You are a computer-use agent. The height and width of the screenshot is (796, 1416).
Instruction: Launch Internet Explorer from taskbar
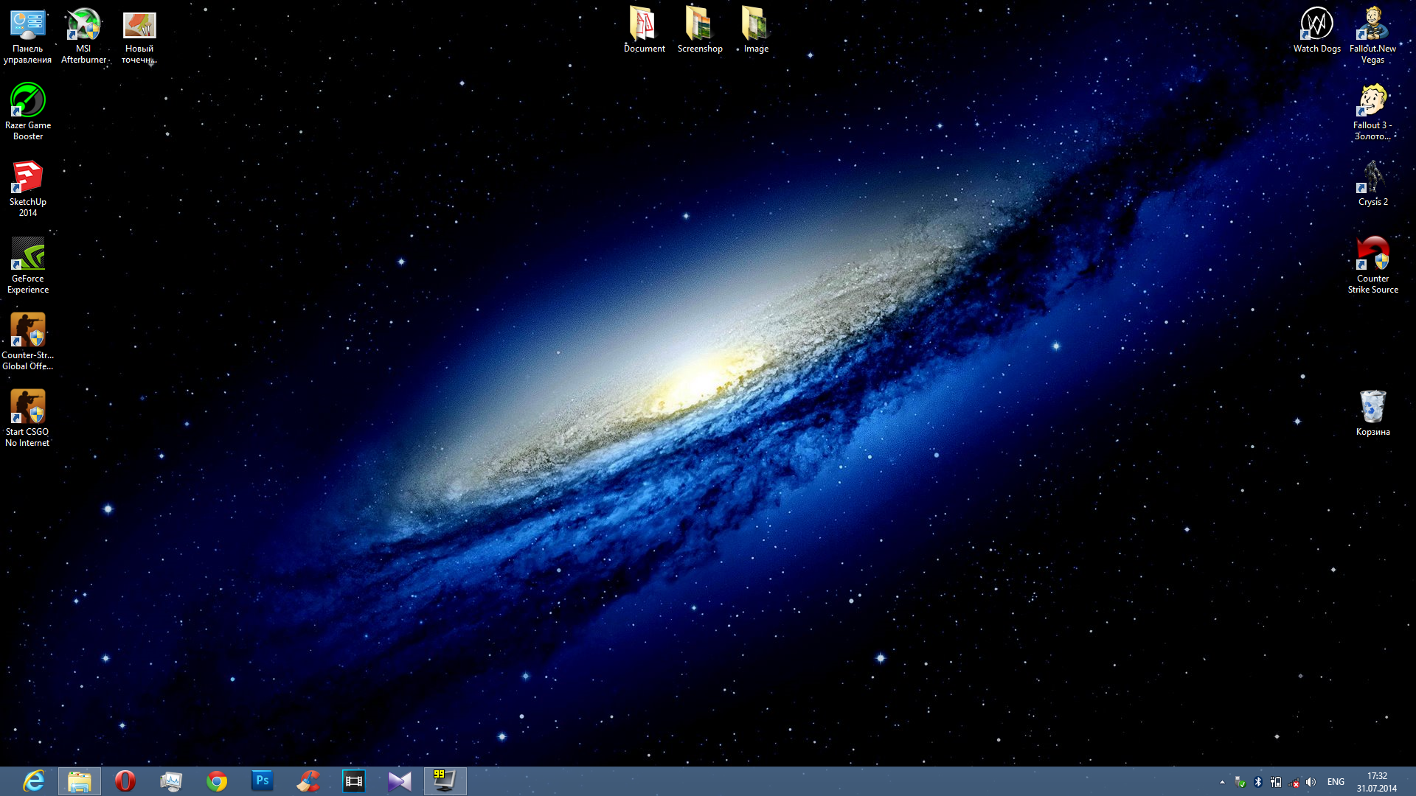(34, 781)
